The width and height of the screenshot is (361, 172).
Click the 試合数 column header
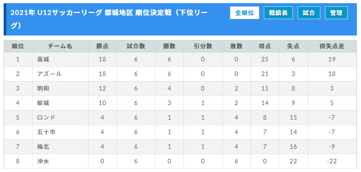tap(136, 46)
